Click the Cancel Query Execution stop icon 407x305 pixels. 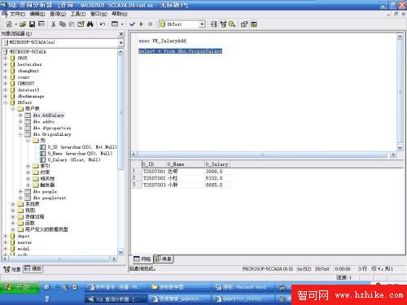pyautogui.click(x=151, y=24)
